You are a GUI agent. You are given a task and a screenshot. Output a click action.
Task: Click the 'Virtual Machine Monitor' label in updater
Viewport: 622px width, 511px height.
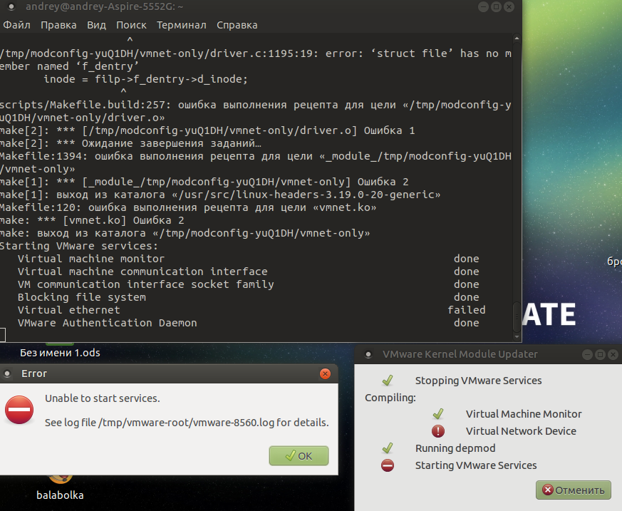click(x=524, y=414)
